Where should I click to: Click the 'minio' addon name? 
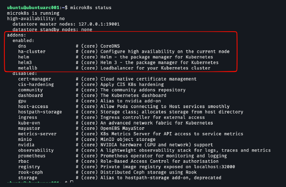[24, 139]
